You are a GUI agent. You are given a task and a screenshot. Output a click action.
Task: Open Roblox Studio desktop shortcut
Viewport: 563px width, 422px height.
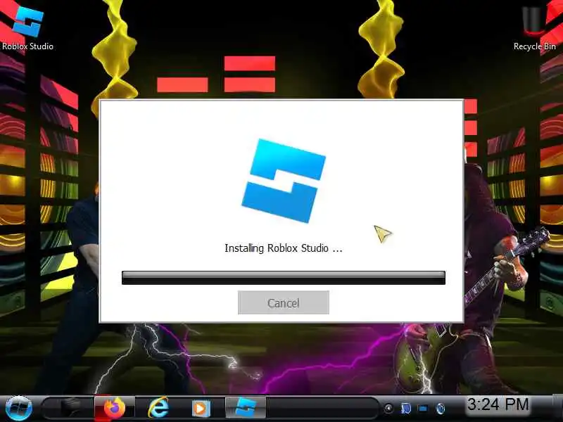(27, 29)
